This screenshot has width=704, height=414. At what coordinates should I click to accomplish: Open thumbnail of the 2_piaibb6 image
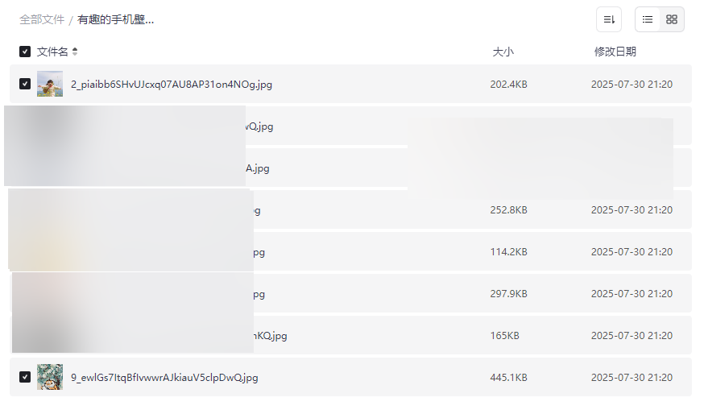click(x=50, y=84)
